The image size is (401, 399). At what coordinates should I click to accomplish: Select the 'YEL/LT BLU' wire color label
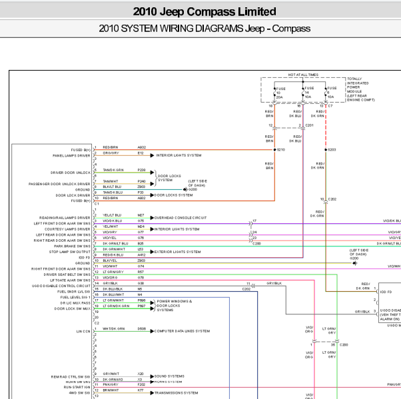coord(112,215)
